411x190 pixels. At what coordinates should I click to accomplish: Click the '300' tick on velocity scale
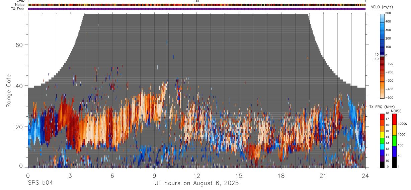388,30
